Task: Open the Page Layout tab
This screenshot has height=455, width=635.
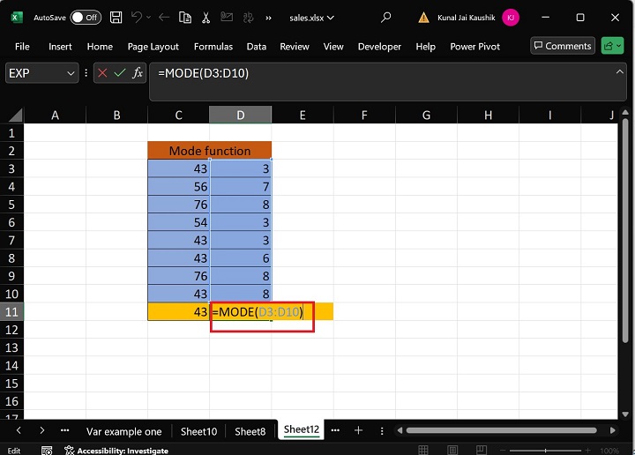Action: tap(153, 47)
